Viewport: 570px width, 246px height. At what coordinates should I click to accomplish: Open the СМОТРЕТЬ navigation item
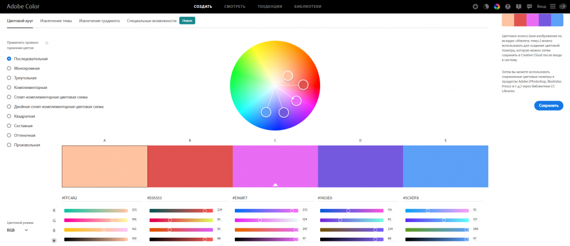pyautogui.click(x=235, y=7)
